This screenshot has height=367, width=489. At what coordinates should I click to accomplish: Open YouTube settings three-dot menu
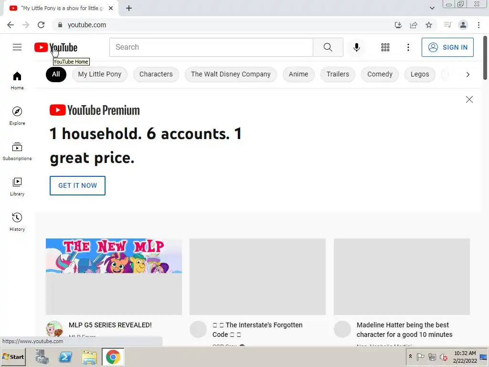[x=408, y=47]
